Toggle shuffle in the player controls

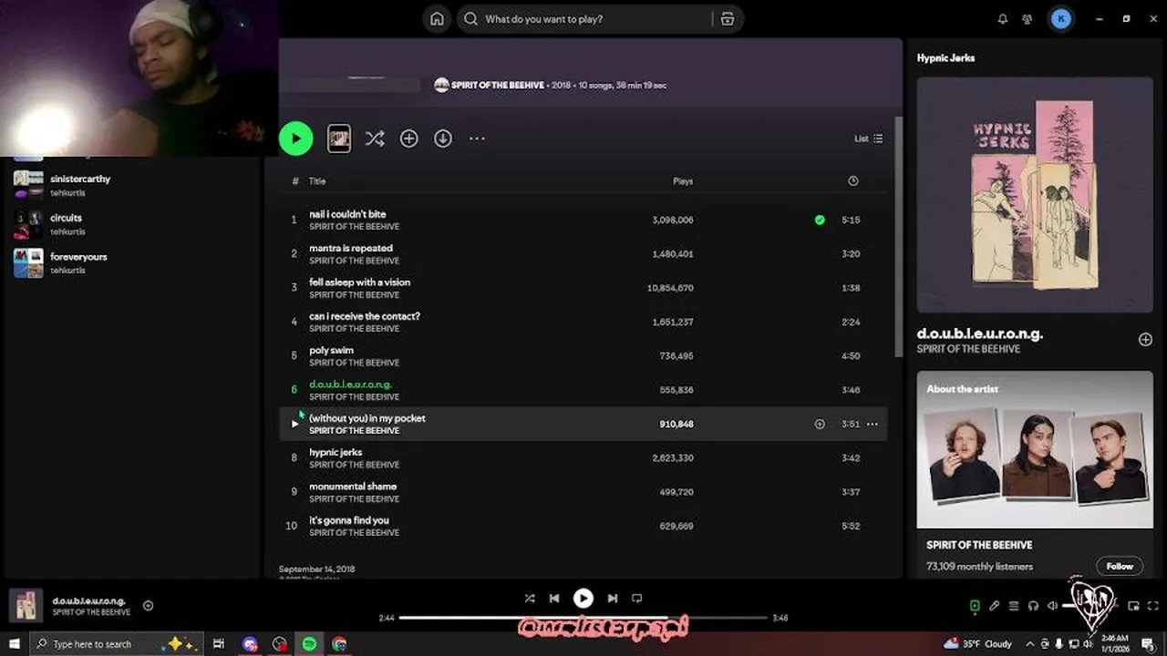click(x=530, y=599)
